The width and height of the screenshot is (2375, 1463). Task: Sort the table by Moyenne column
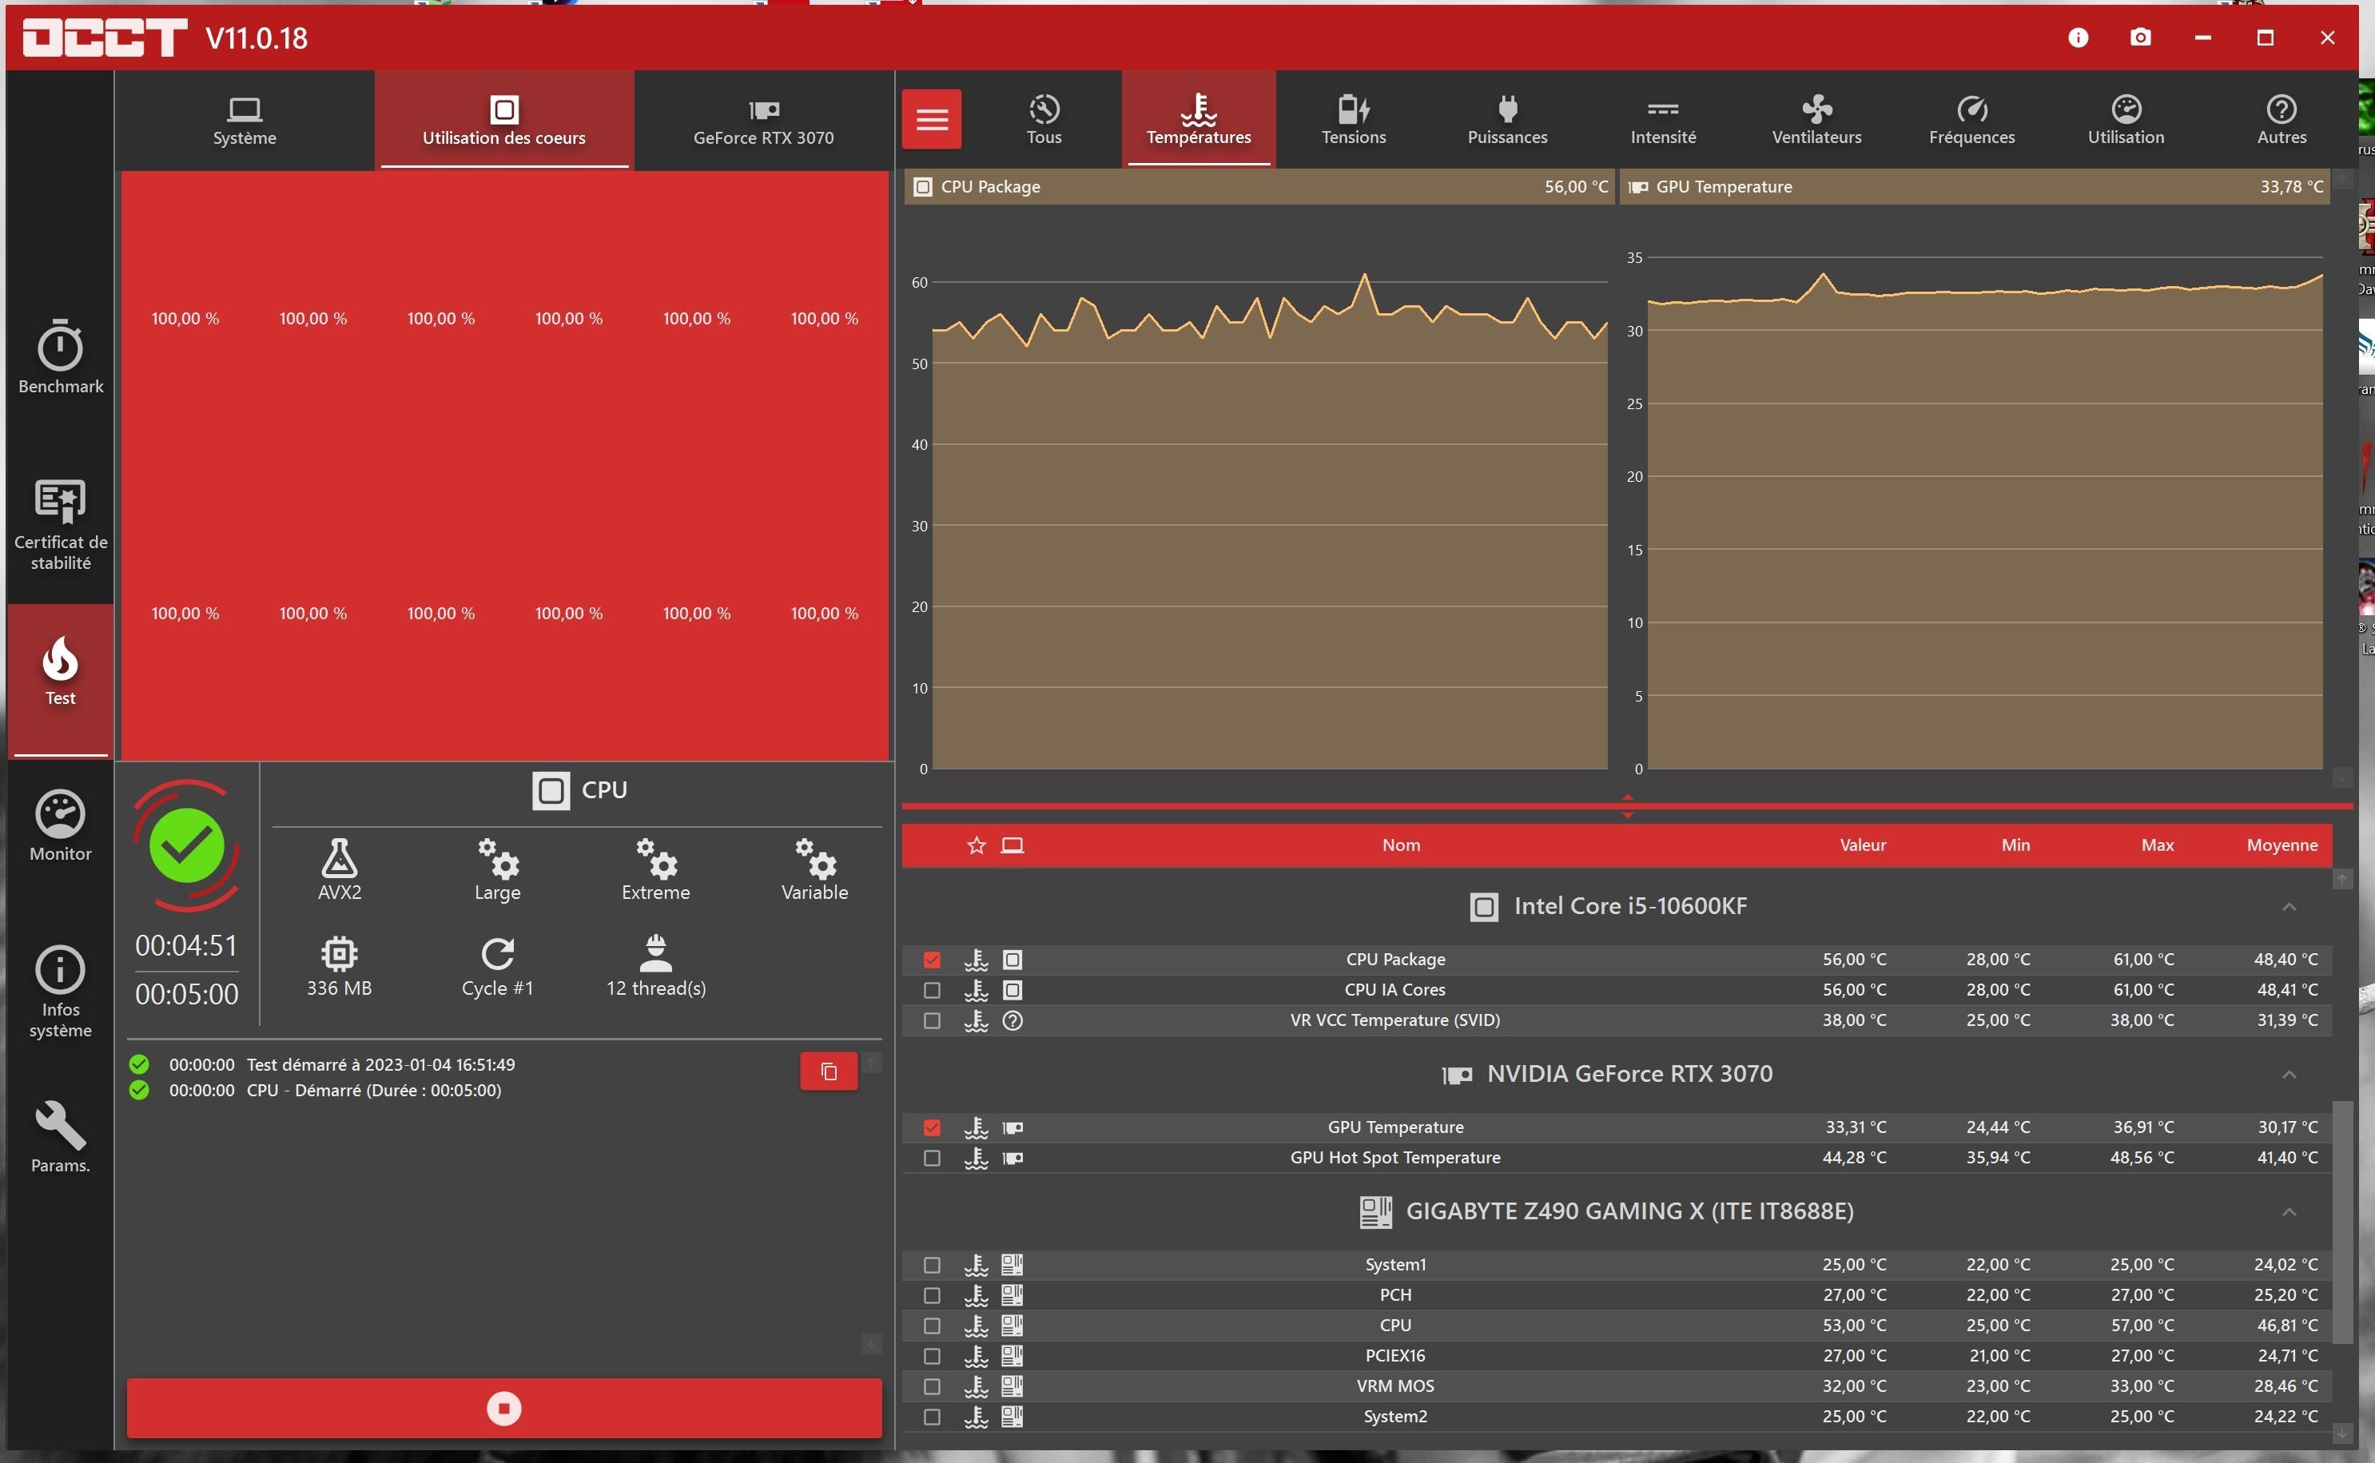tap(2282, 845)
